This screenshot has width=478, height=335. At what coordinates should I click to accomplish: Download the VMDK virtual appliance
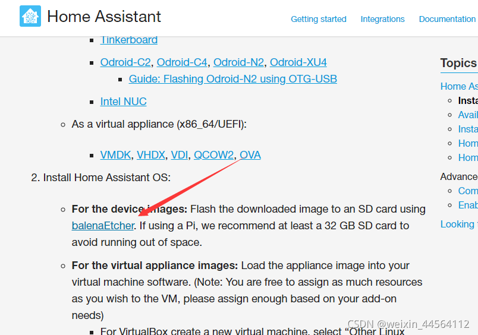coord(115,155)
